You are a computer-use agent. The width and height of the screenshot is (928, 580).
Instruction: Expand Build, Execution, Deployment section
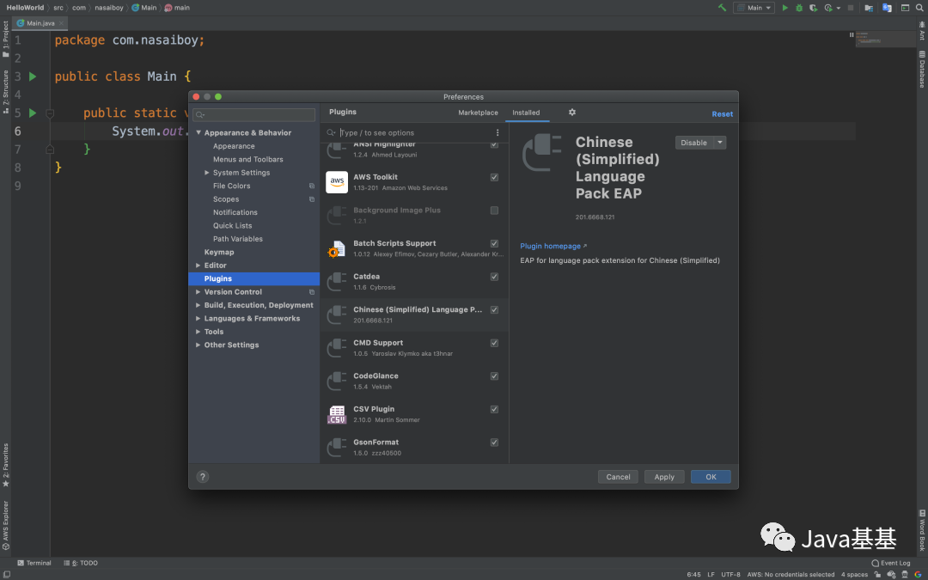point(198,305)
